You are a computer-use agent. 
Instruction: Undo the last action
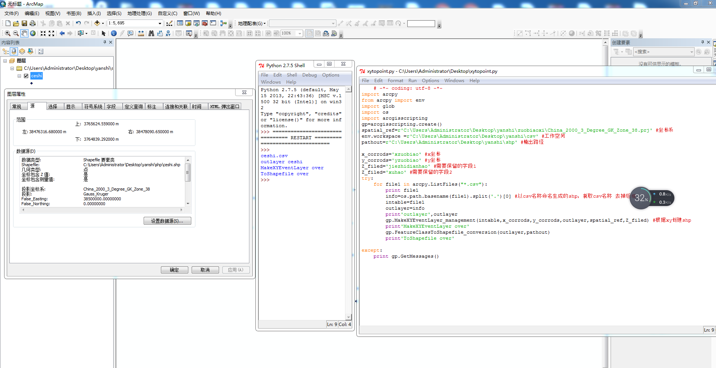[x=78, y=23]
